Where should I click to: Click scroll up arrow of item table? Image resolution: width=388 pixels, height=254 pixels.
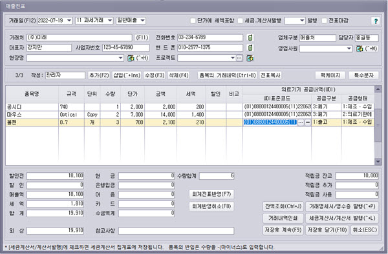[x=378, y=89]
